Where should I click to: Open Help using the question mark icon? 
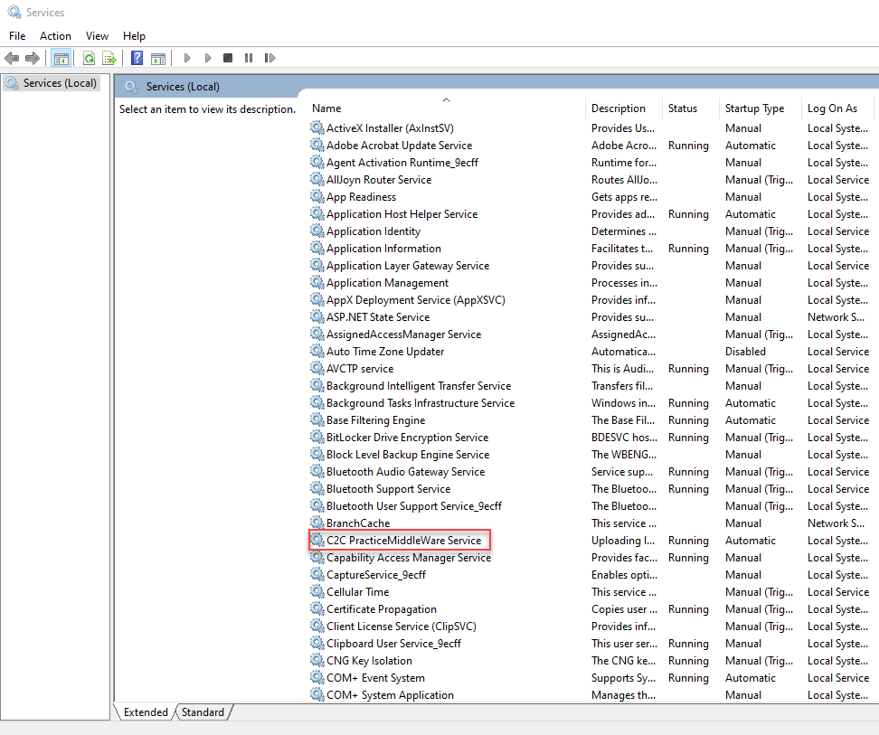[x=137, y=58]
